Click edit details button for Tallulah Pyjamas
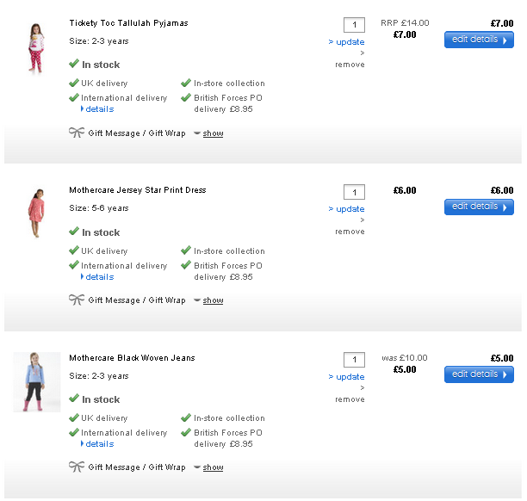The image size is (527, 501). point(479,40)
